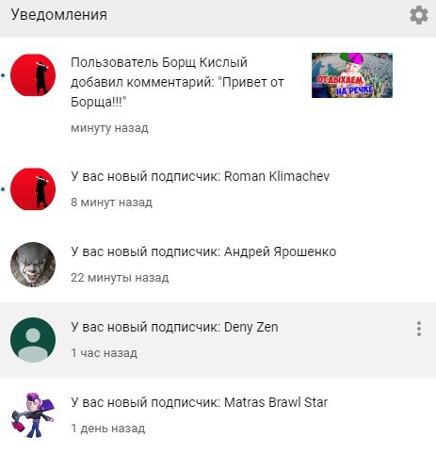Click the '1 час назад' timestamp

(x=104, y=353)
